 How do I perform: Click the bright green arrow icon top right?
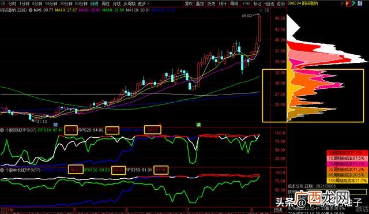point(353,3)
